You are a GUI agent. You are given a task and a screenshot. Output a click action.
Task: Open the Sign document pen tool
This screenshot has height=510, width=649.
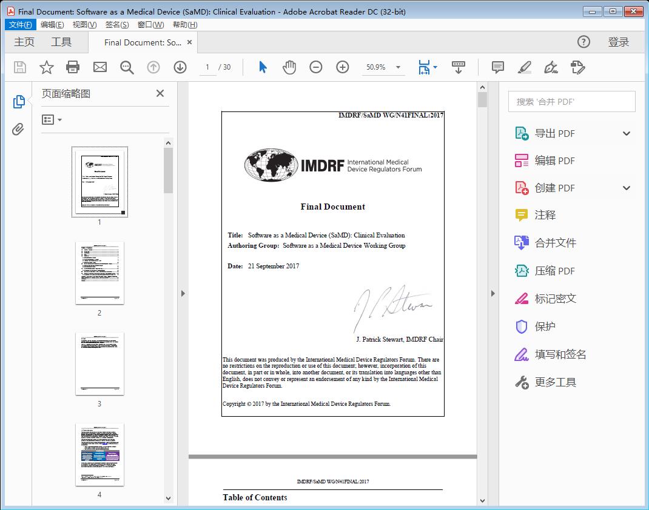(551, 67)
